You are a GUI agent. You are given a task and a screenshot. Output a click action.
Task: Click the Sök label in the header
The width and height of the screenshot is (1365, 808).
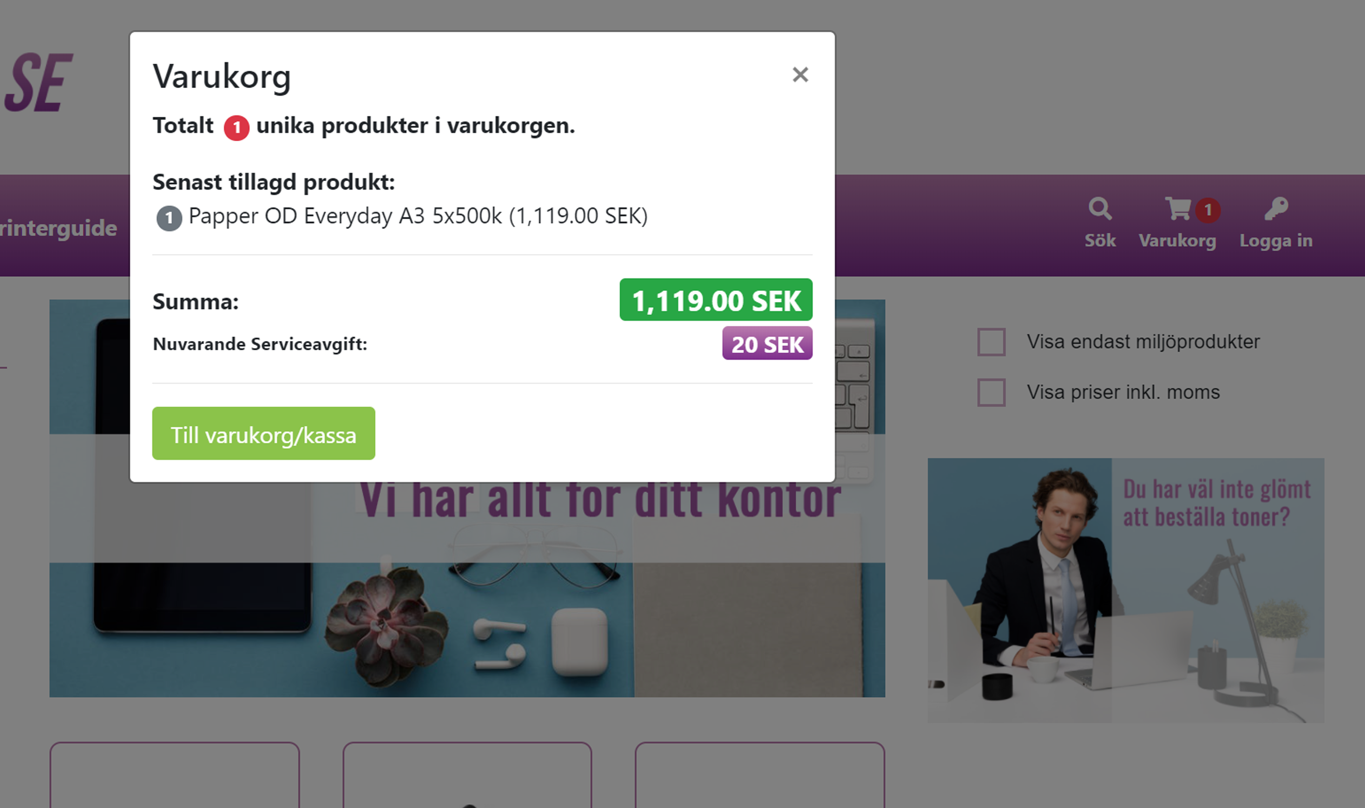[x=1100, y=241]
